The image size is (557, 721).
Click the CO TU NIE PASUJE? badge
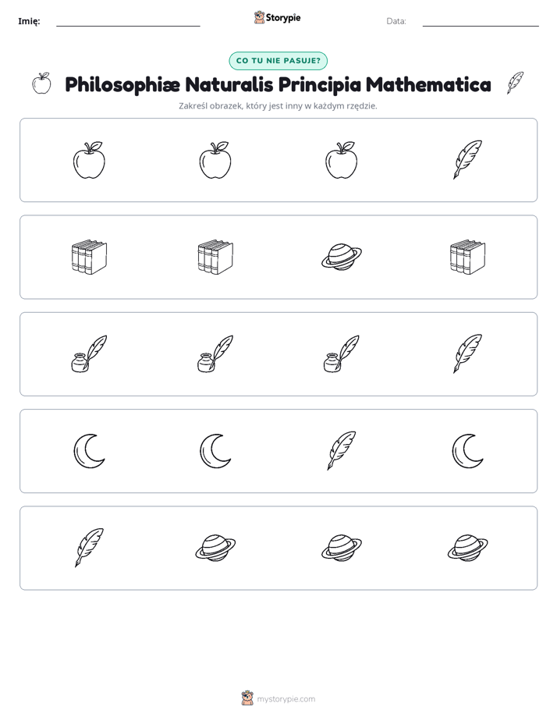[x=278, y=61]
